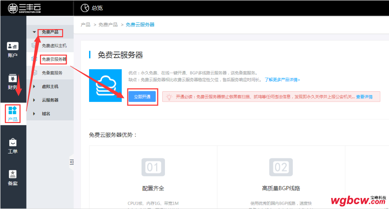The height and width of the screenshot is (209, 389).
Task: Click the 免费产品 group label
Action: coord(50,32)
